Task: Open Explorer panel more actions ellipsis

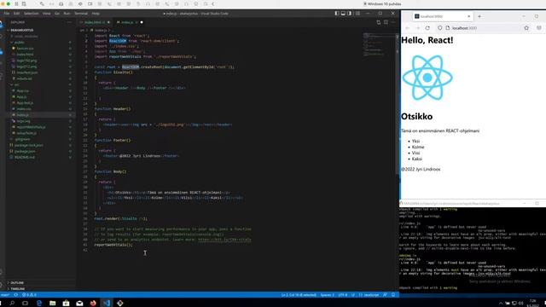Action: click(69, 22)
